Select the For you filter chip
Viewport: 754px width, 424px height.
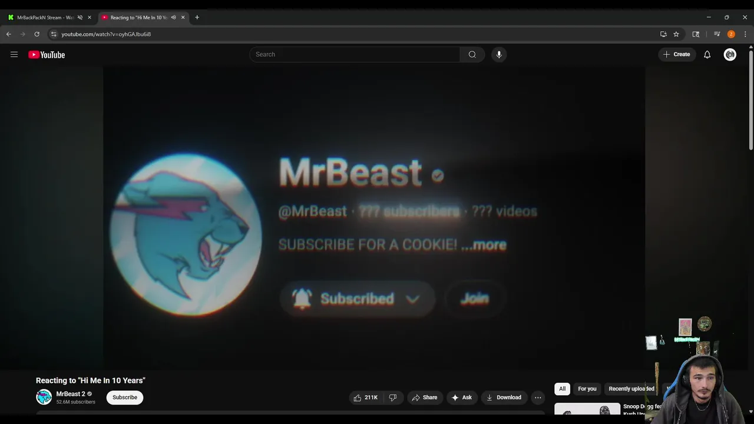click(587, 389)
